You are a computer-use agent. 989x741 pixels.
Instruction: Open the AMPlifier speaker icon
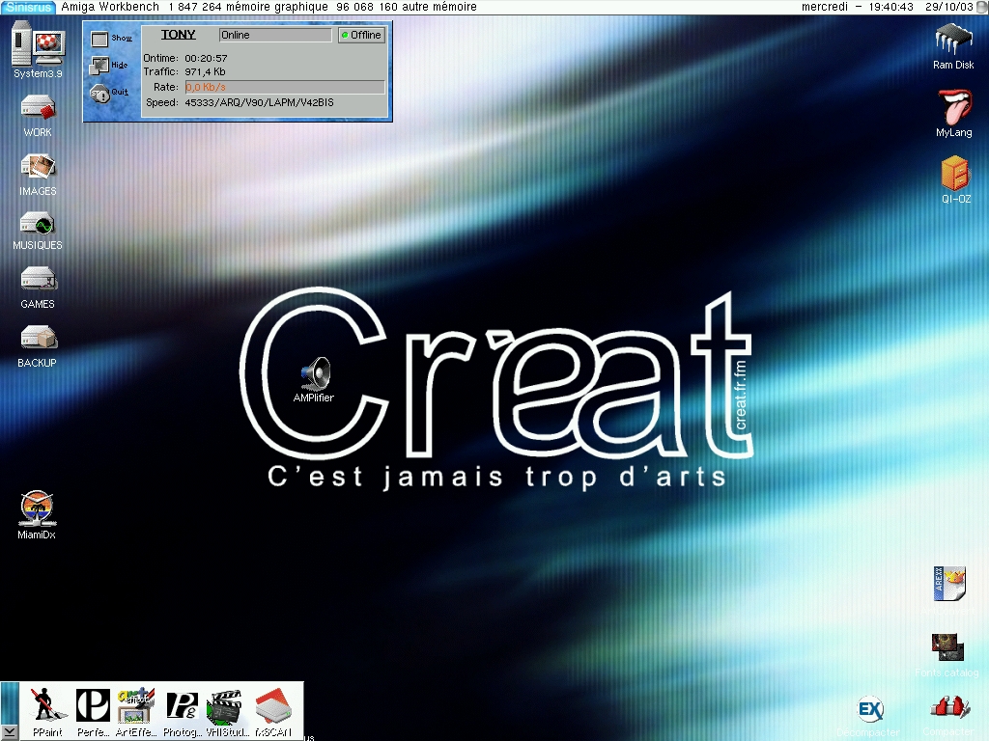tap(315, 372)
